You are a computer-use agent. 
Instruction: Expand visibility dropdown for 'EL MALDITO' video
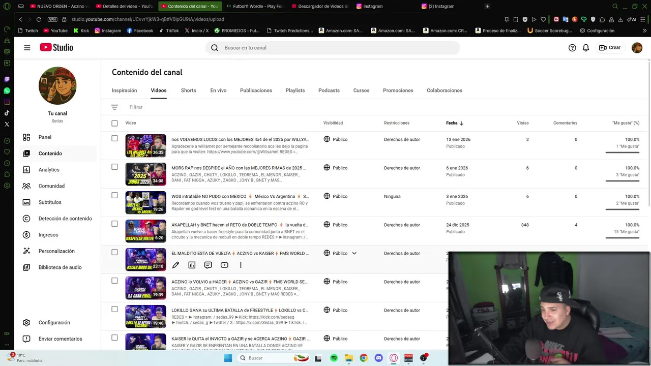coord(354,253)
